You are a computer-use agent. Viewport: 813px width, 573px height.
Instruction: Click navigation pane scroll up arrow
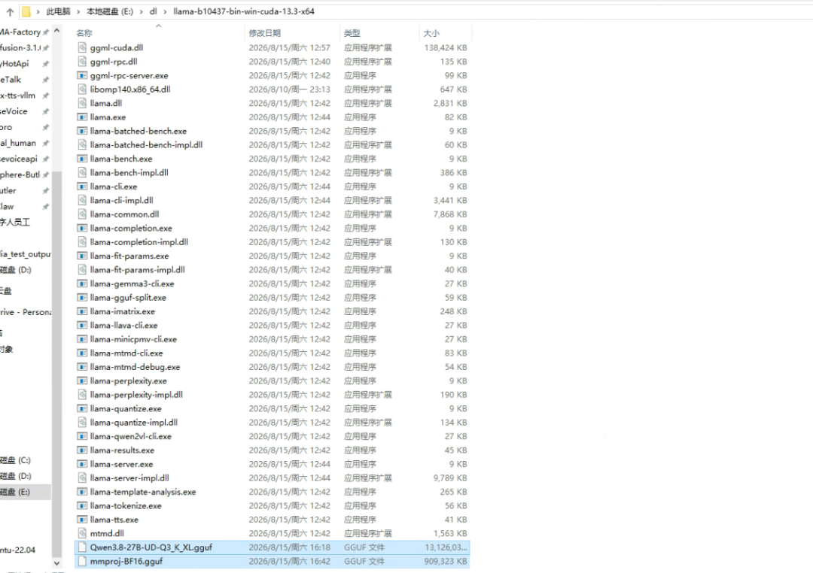[56, 31]
